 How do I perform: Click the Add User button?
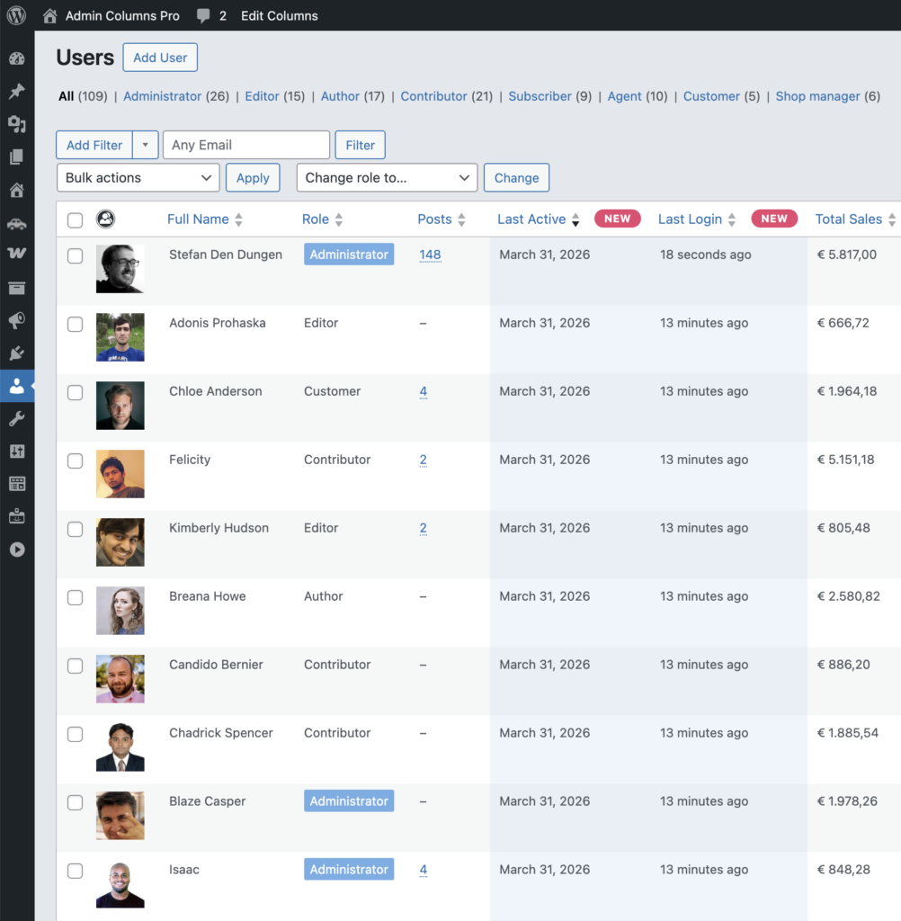pos(160,58)
